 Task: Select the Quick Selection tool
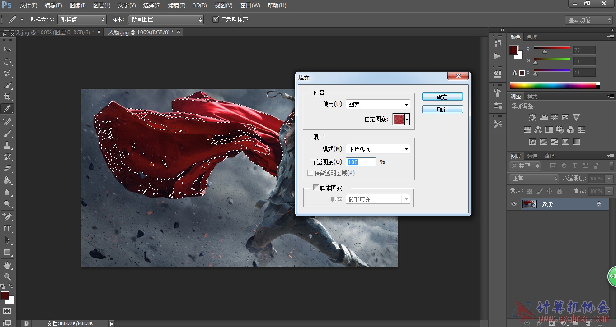pyautogui.click(x=7, y=85)
